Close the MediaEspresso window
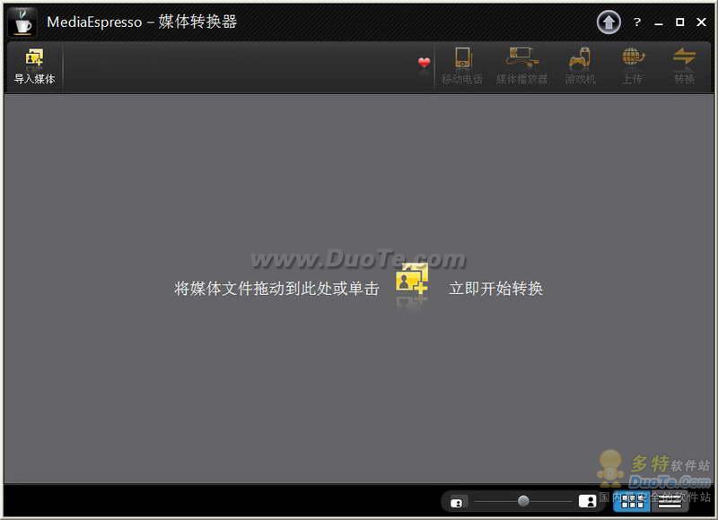Image resolution: width=718 pixels, height=520 pixels. (x=701, y=22)
